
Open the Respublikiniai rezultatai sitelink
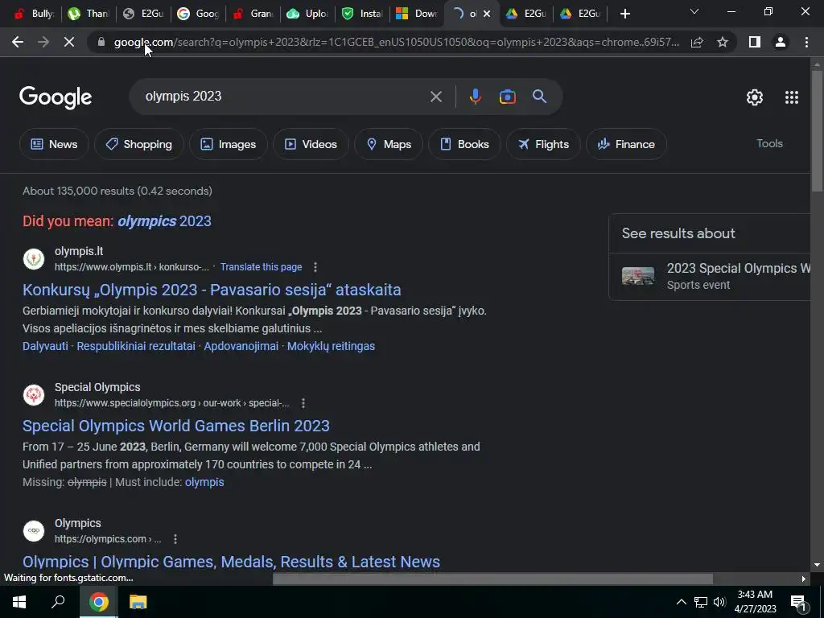pyautogui.click(x=136, y=346)
